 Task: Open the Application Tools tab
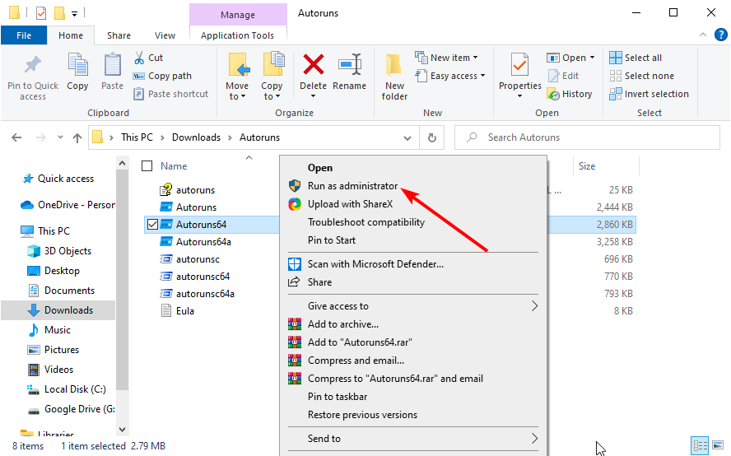237,35
